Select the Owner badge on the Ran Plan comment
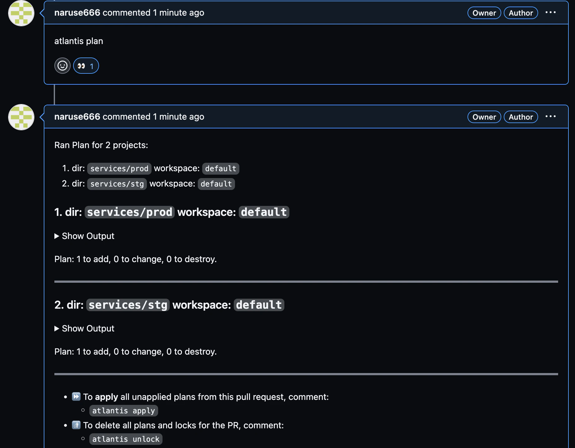575x448 pixels. coord(484,117)
